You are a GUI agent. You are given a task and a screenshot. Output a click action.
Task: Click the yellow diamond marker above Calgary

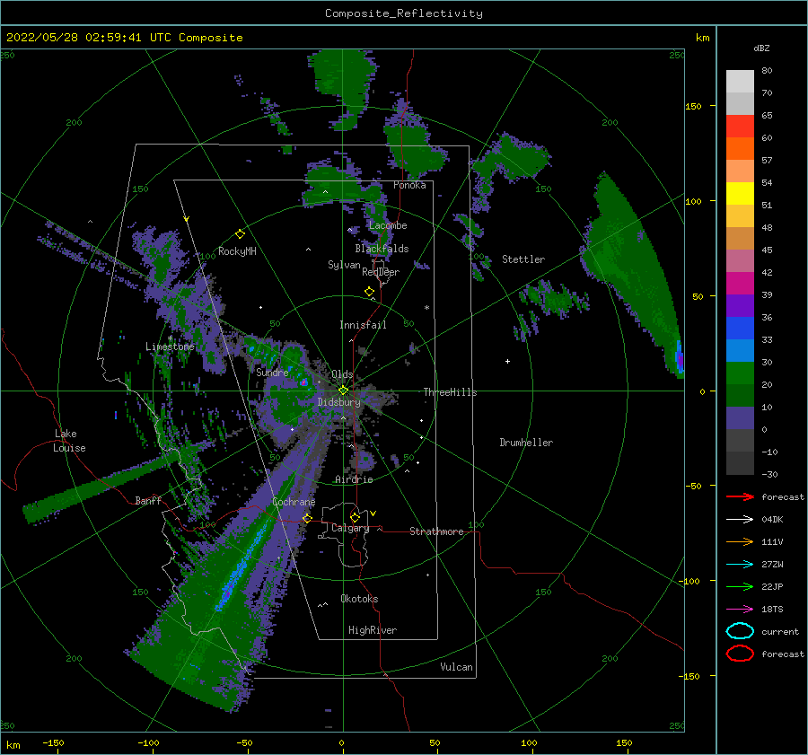(355, 517)
